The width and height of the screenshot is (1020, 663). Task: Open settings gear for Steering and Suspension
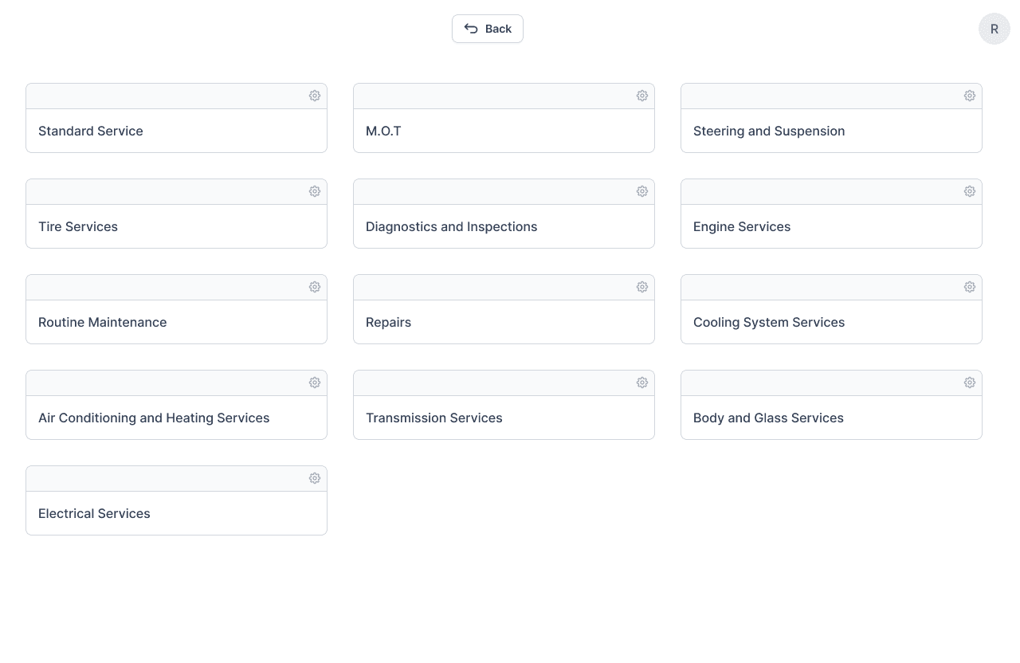[x=970, y=96]
